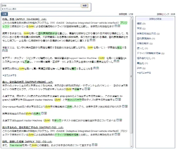
Task: Click left page icon after sNs-gram sentence
Action: (117, 100)
